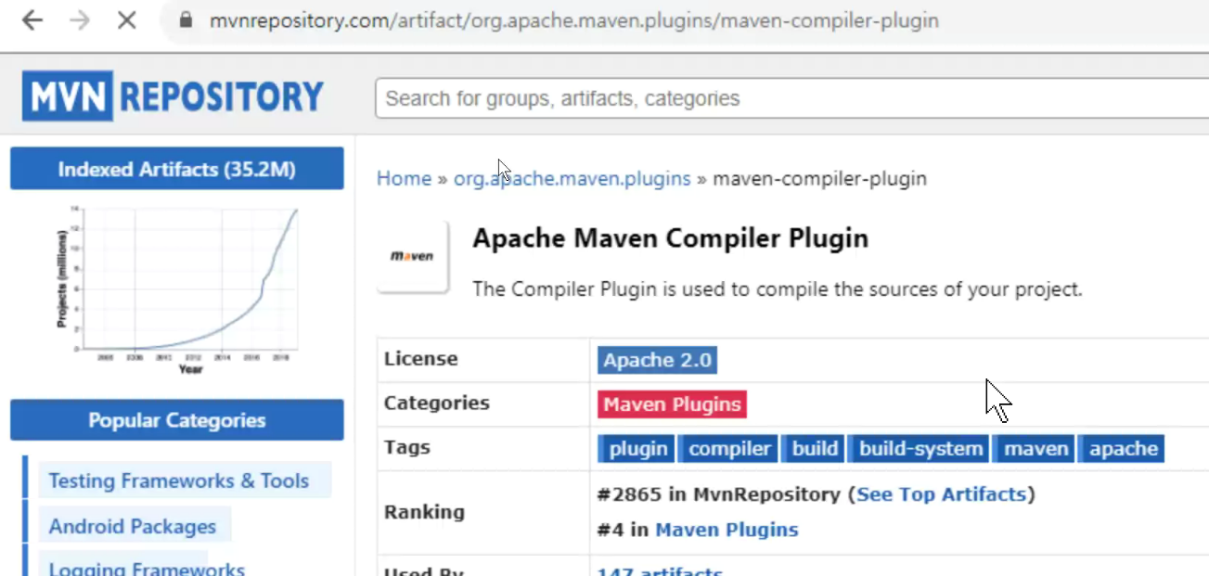Open the Maven Plugins category badge
This screenshot has width=1209, height=576.
click(x=672, y=403)
